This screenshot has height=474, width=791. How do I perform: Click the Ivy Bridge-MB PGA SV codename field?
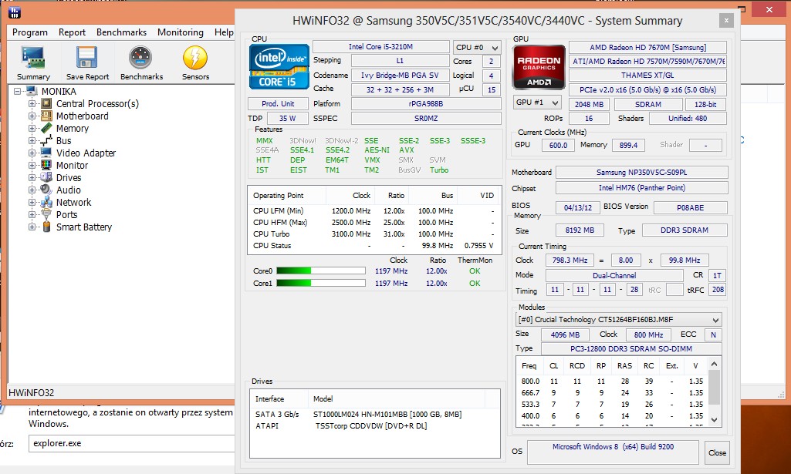click(400, 75)
